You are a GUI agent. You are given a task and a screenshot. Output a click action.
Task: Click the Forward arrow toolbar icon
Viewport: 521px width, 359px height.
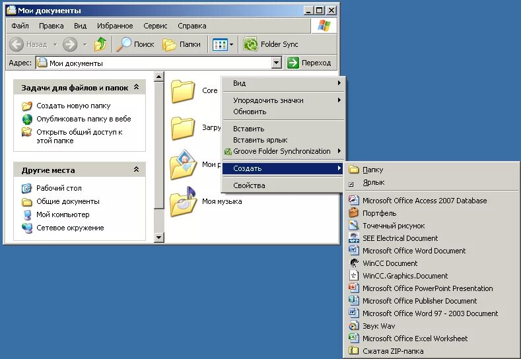[70, 44]
